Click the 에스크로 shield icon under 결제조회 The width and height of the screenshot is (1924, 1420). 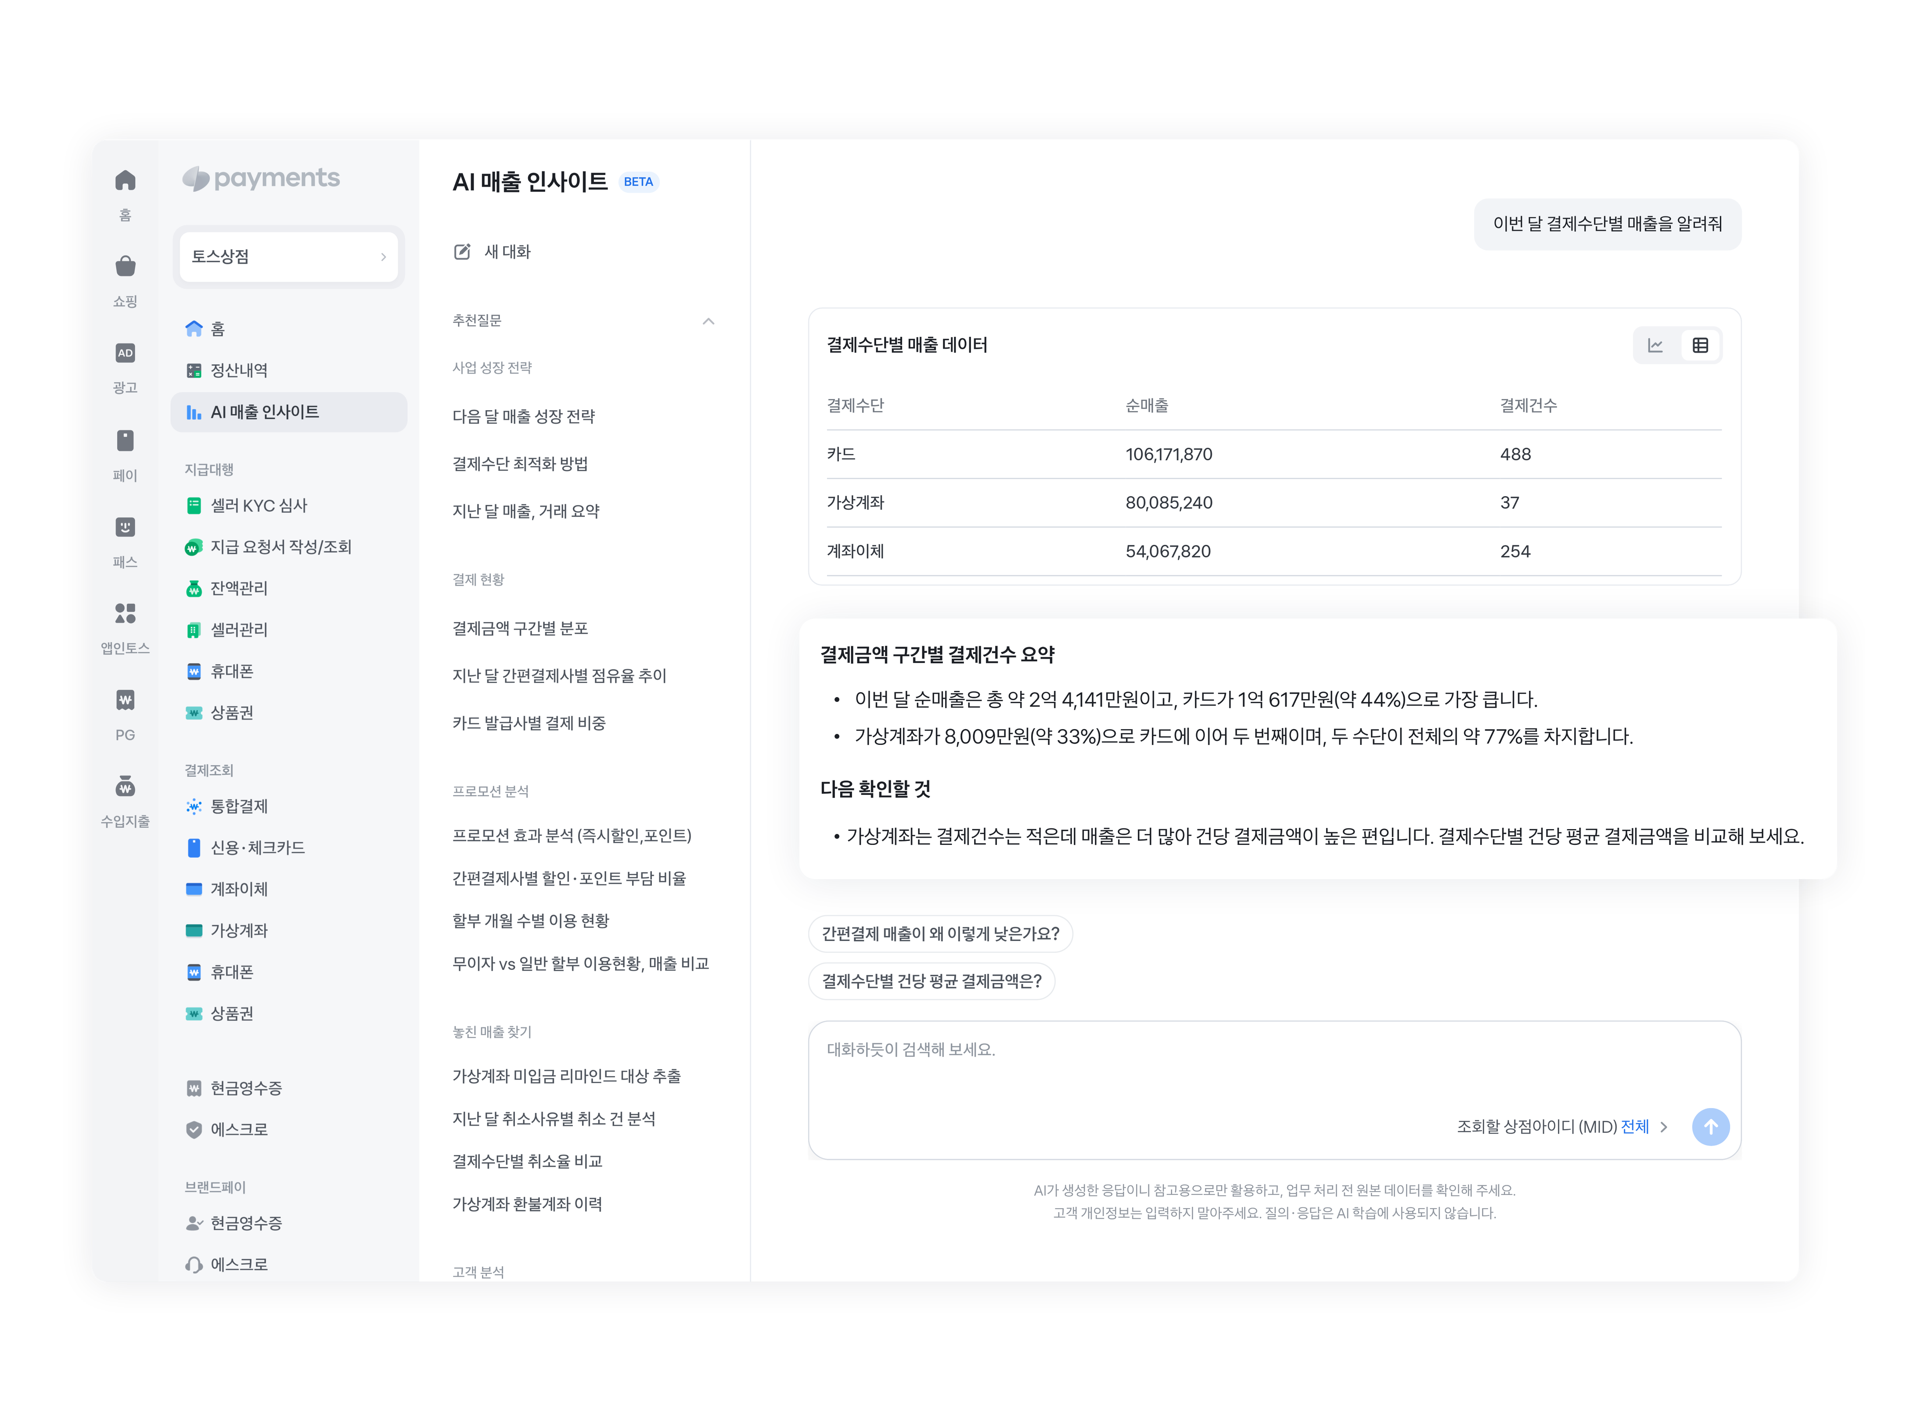(194, 1130)
